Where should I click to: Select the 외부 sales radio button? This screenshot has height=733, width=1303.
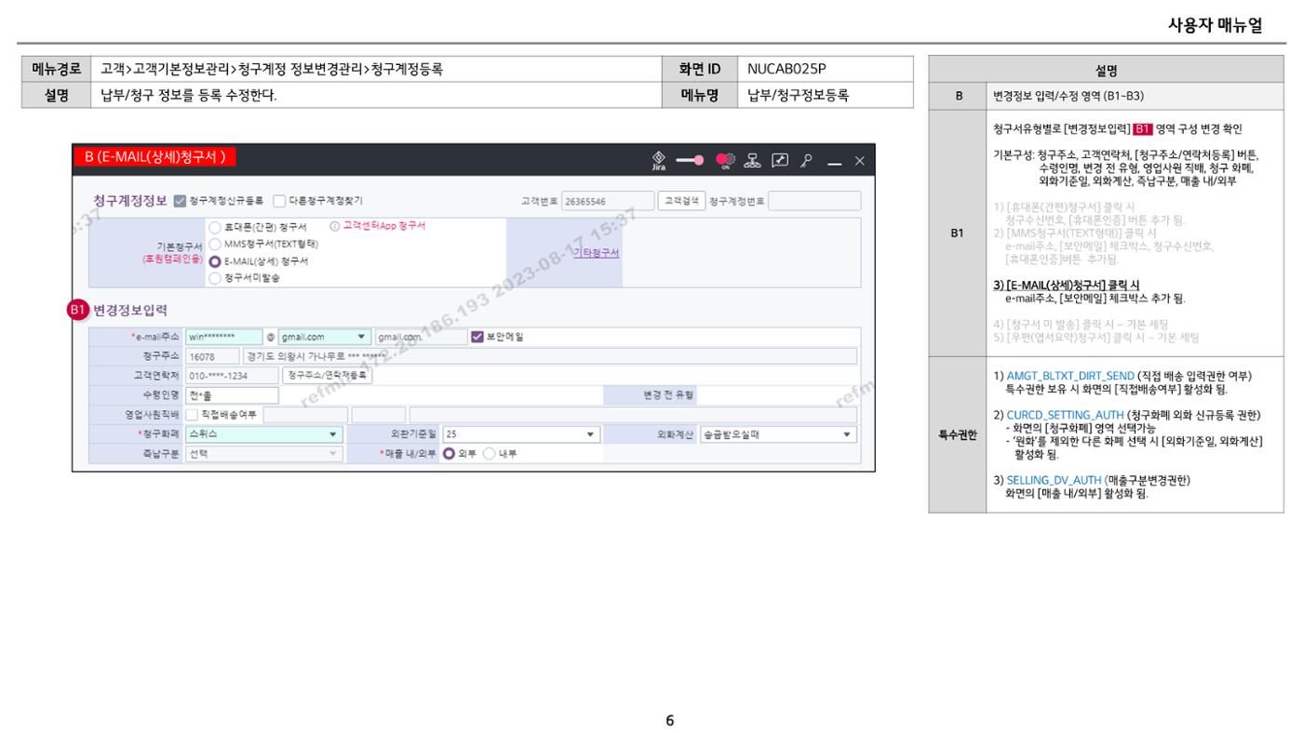coord(449,454)
